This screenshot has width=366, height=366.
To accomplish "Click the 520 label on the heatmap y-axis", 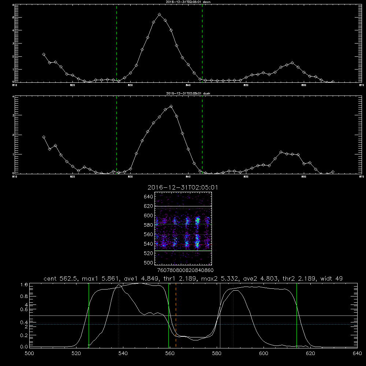I will (149, 253).
